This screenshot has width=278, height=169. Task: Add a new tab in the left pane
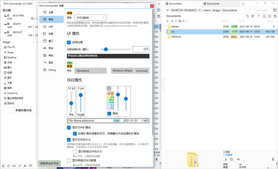pos(159,4)
